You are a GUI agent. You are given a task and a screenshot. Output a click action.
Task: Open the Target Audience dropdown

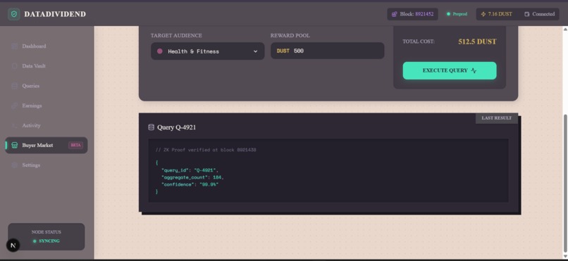208,51
